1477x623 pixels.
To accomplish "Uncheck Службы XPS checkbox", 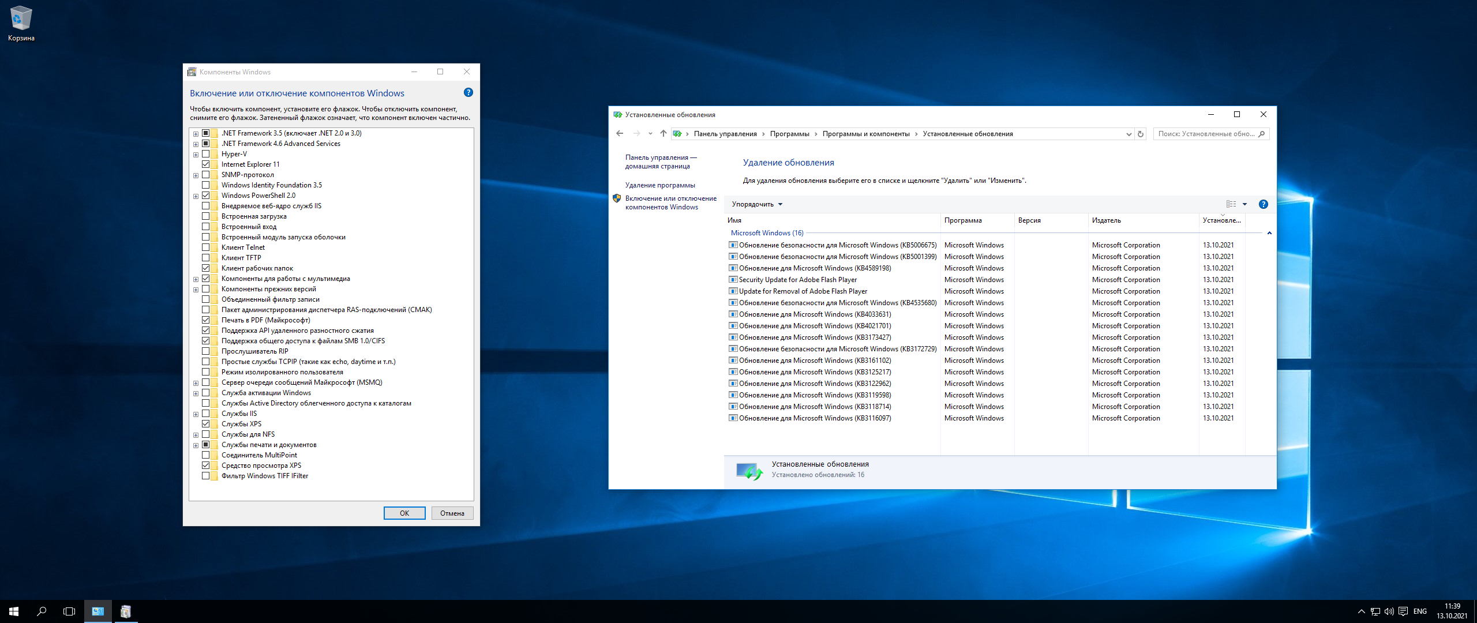I will tap(206, 424).
